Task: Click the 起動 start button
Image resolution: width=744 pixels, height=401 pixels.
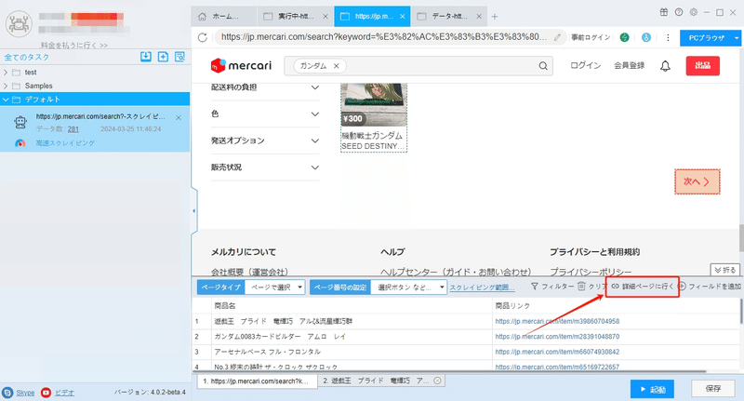Action: point(652,389)
